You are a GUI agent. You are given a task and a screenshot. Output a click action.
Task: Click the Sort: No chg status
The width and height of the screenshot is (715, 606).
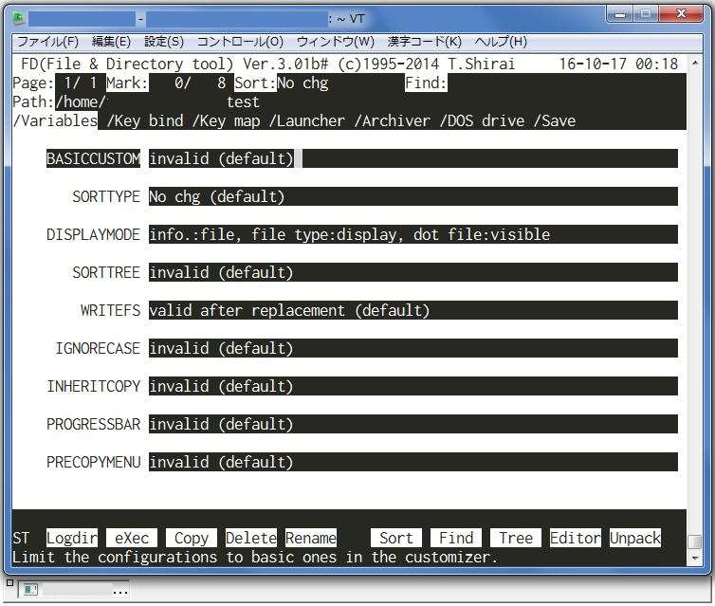[x=282, y=83]
